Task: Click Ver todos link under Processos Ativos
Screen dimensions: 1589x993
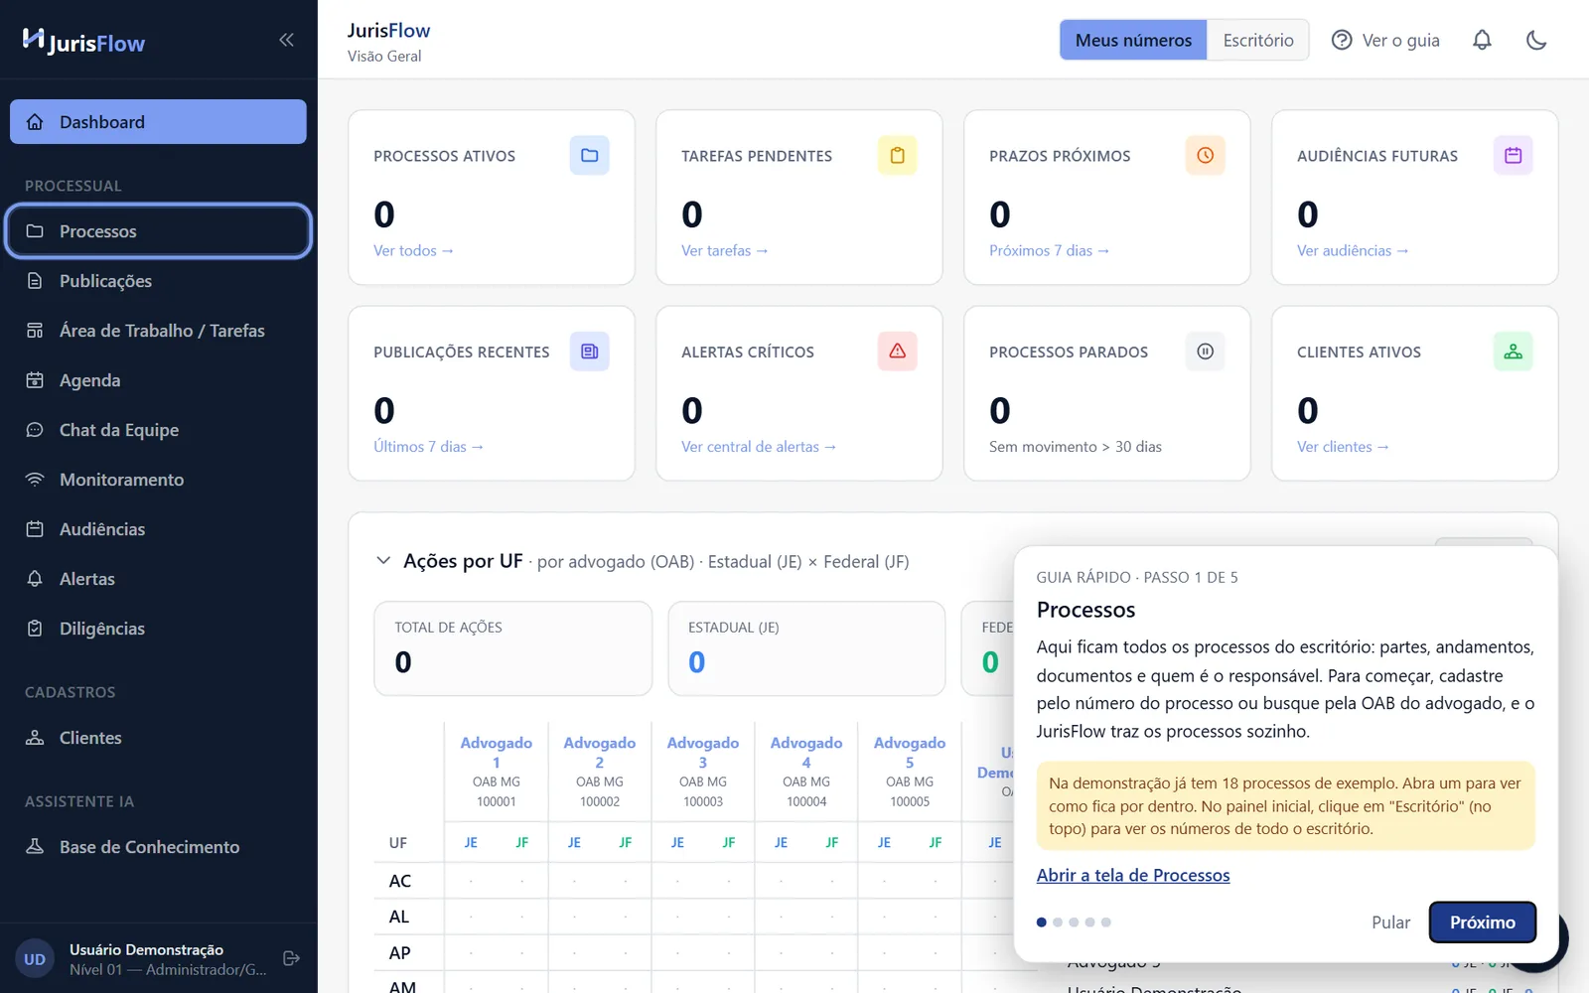Action: click(x=413, y=250)
